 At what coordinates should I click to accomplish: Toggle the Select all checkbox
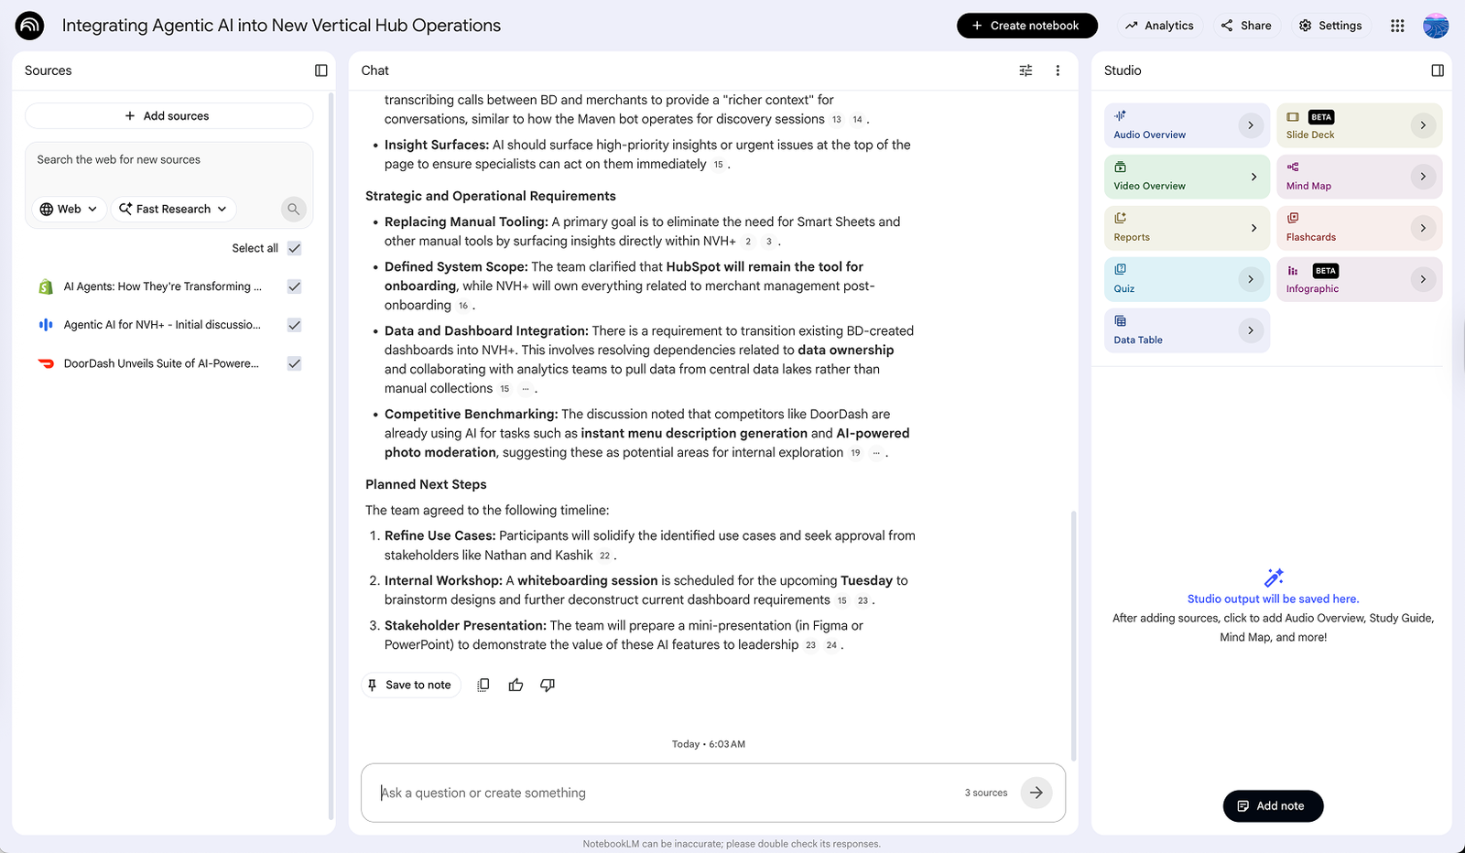click(294, 248)
